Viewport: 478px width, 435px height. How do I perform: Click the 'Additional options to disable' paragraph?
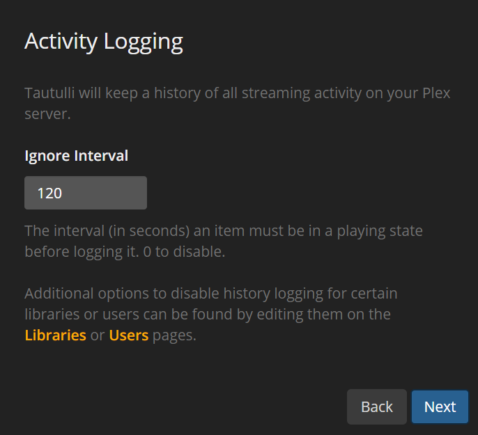(209, 293)
